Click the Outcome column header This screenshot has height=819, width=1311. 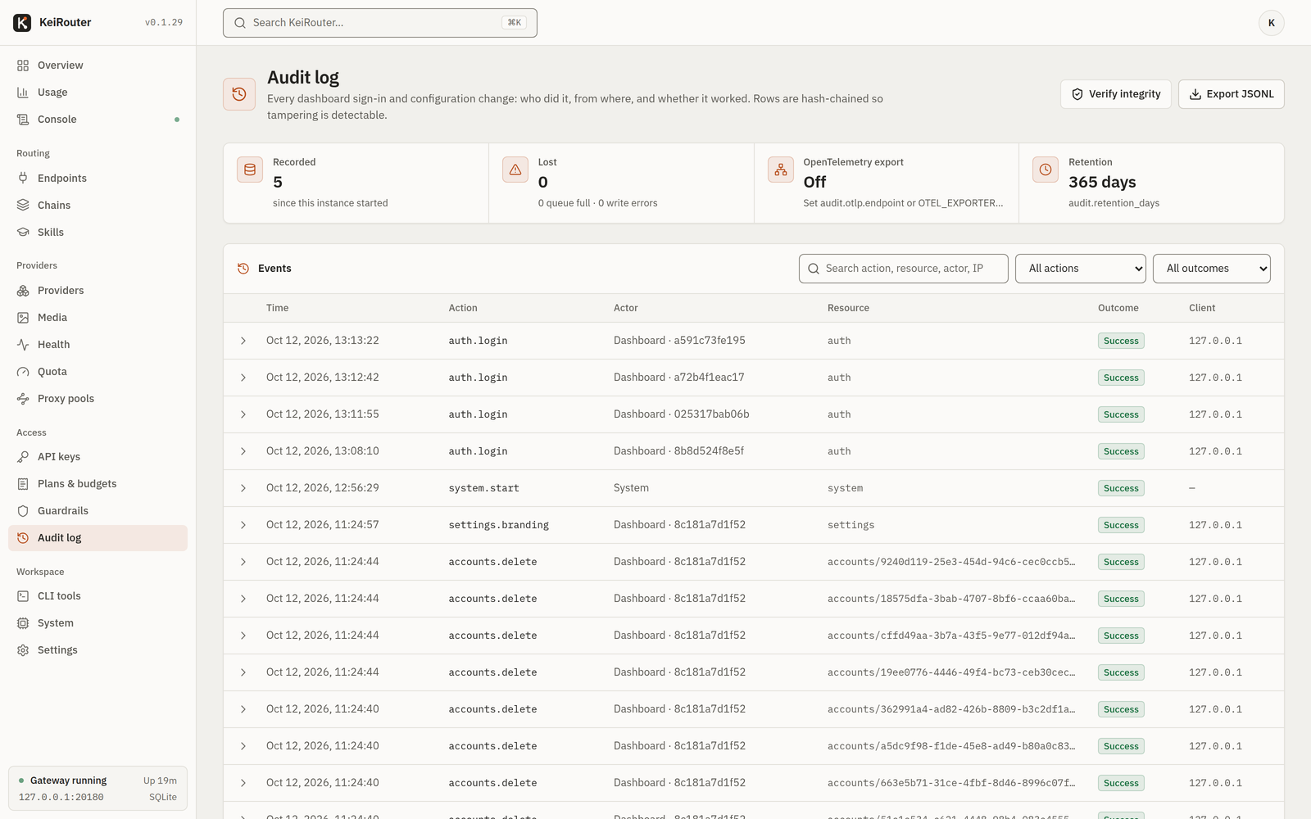pyautogui.click(x=1118, y=308)
